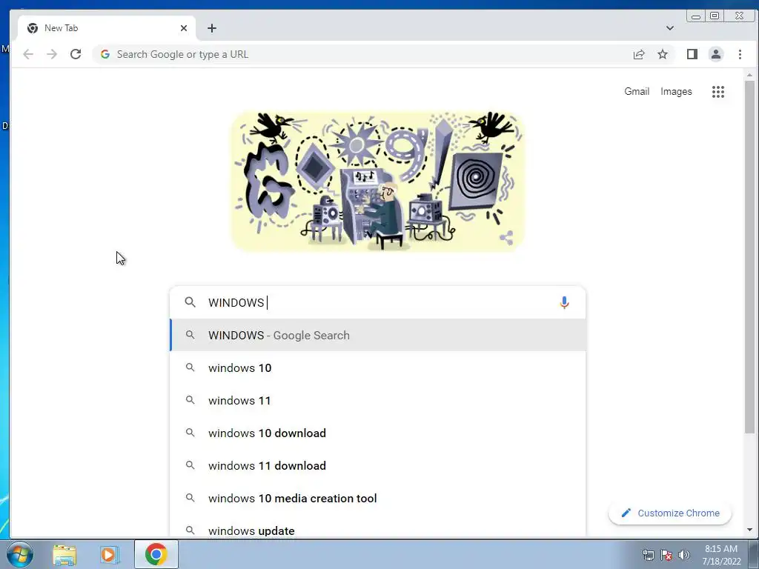759x569 pixels.
Task: Go back using the browser back arrow
Action: (x=28, y=54)
